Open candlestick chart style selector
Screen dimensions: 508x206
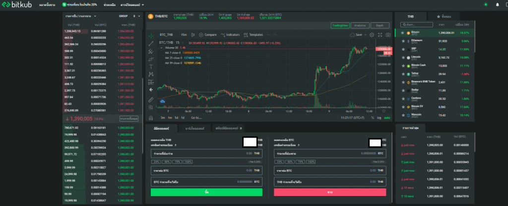point(193,35)
